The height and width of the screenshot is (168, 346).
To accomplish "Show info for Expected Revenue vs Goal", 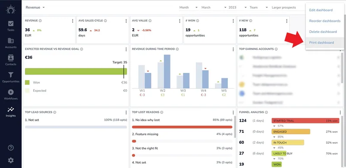I will point(82,49).
